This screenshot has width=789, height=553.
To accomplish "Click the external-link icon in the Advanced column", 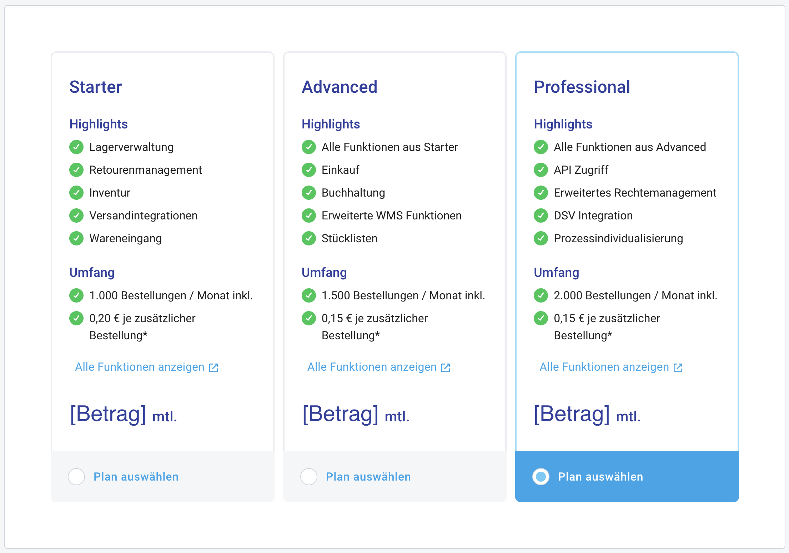I will [445, 367].
